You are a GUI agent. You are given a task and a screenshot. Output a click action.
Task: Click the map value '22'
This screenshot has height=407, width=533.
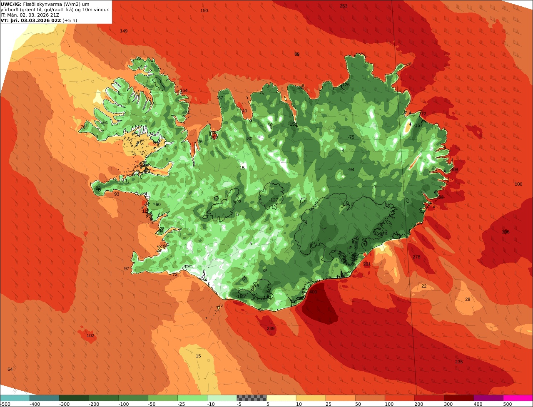click(424, 286)
